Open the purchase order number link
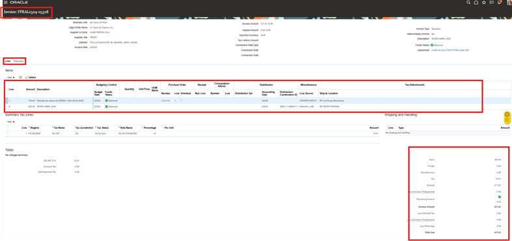The height and width of the screenshot is (241, 512). point(165,101)
